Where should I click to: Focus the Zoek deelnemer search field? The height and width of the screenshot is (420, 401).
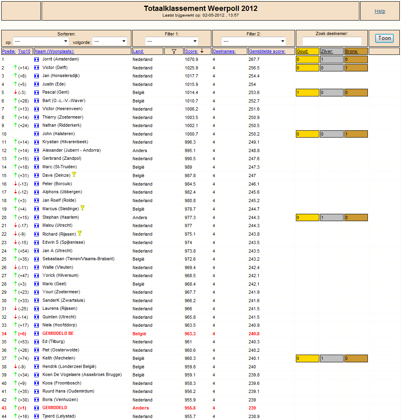[332, 41]
